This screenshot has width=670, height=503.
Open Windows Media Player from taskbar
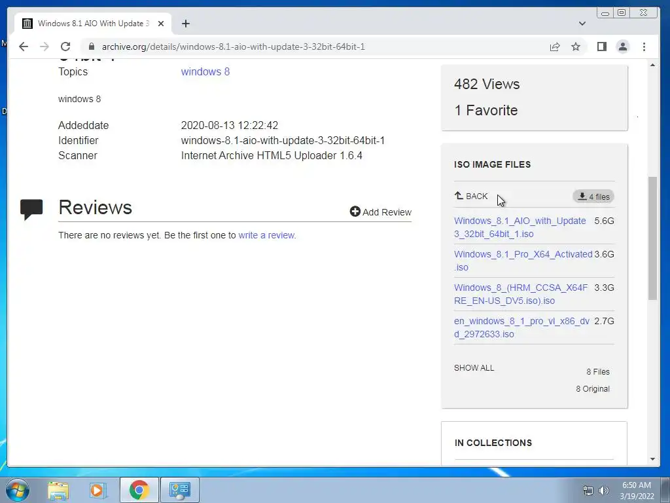click(x=97, y=490)
